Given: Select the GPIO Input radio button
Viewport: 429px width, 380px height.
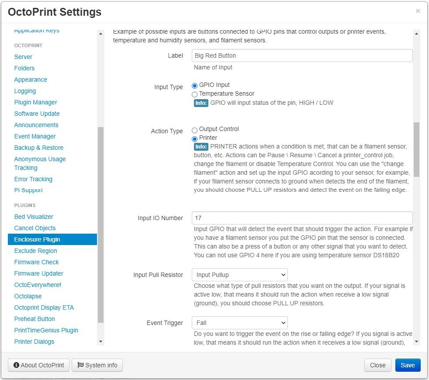Looking at the screenshot, I should (x=194, y=86).
